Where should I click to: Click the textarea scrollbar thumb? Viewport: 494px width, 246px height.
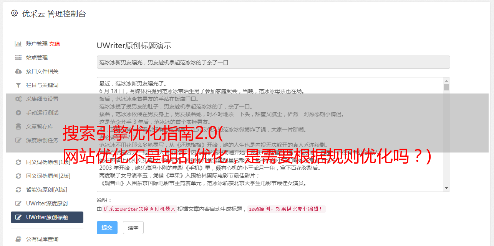click(x=446, y=87)
